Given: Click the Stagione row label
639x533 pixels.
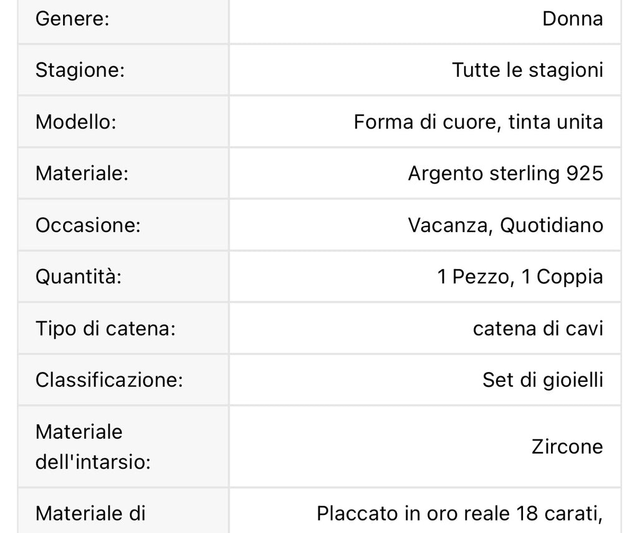Looking at the screenshot, I should (x=80, y=69).
